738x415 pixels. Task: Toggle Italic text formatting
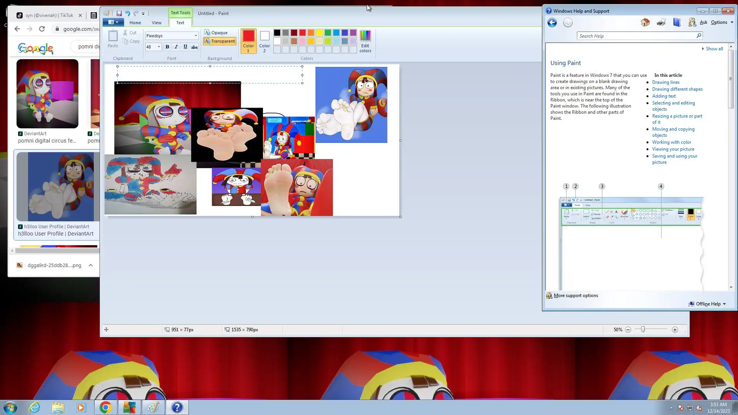(176, 47)
